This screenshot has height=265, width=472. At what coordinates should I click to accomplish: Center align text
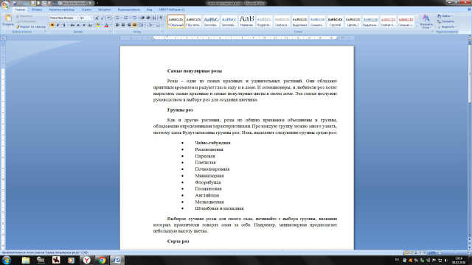click(x=123, y=25)
